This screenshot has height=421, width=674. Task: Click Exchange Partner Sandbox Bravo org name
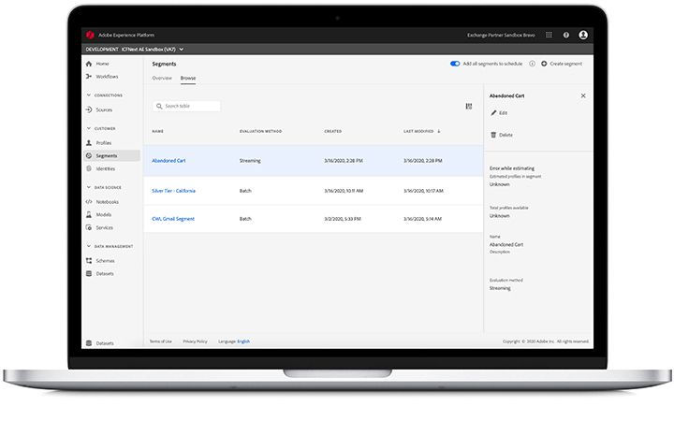click(501, 35)
